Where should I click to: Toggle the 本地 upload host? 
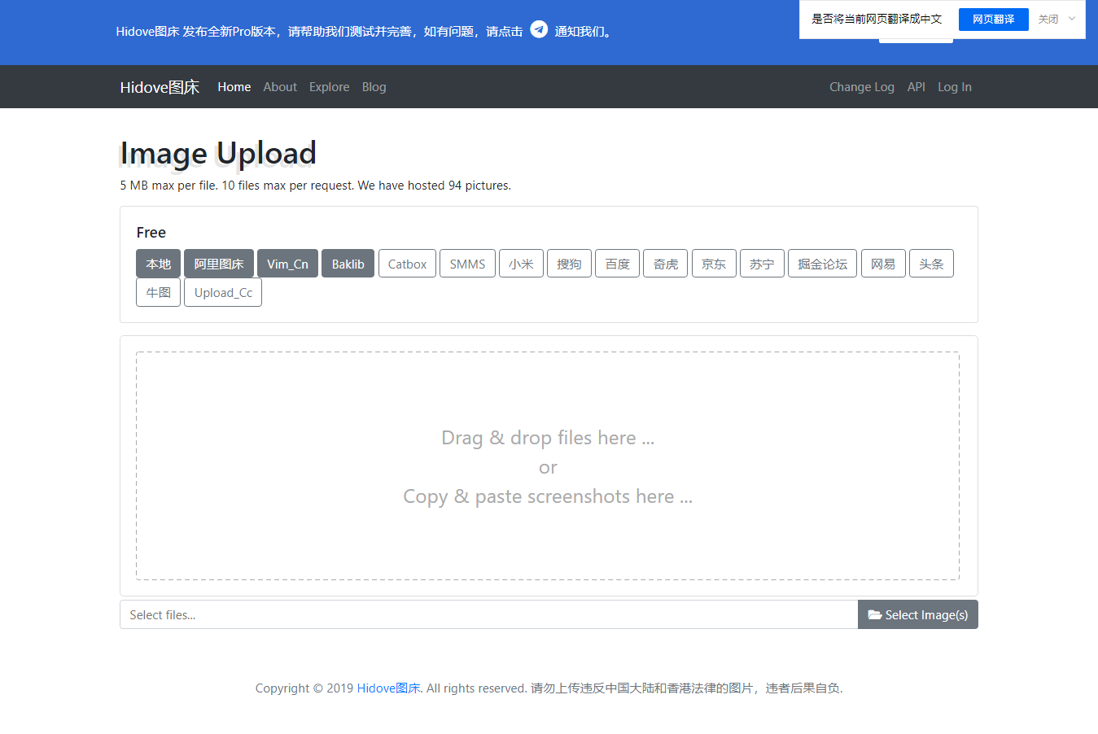pyautogui.click(x=158, y=264)
